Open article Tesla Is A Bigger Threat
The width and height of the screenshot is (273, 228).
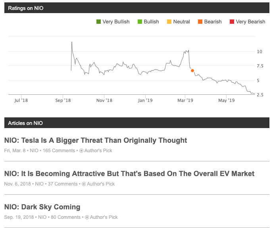click(96, 140)
